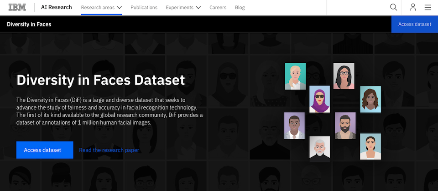The image size is (438, 191).
Task: Click the dataset description paragraph
Action: coord(109,111)
